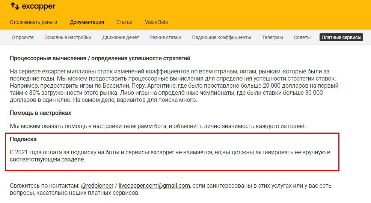Go to the Статьи section
Viewport: 371px width, 203px height.
pos(124,22)
